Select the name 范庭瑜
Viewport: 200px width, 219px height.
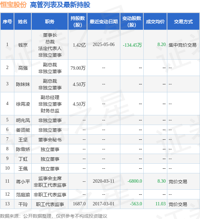click(23, 195)
